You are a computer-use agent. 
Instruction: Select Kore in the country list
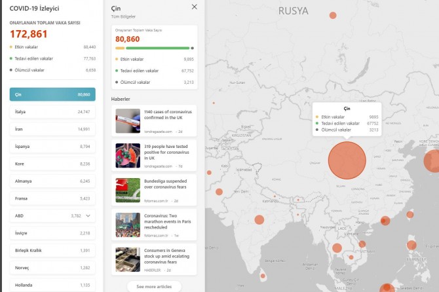52,164
